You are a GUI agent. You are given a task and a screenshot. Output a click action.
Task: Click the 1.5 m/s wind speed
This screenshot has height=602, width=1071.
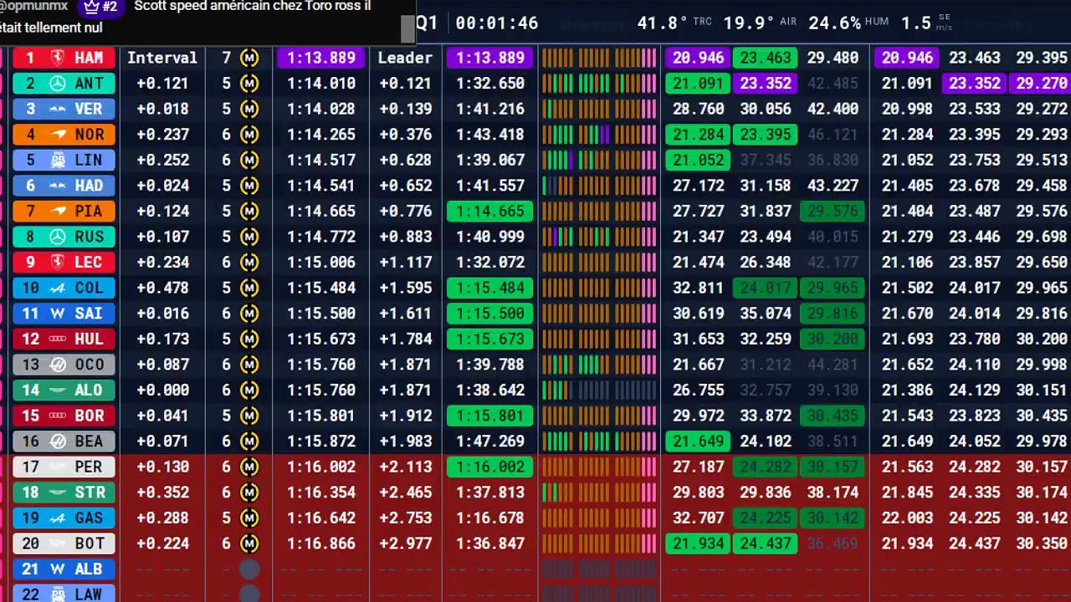click(927, 23)
